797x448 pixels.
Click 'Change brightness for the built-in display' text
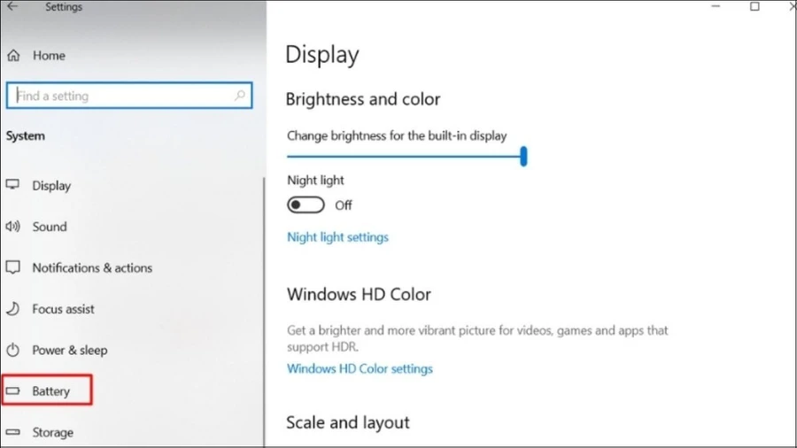tap(397, 136)
